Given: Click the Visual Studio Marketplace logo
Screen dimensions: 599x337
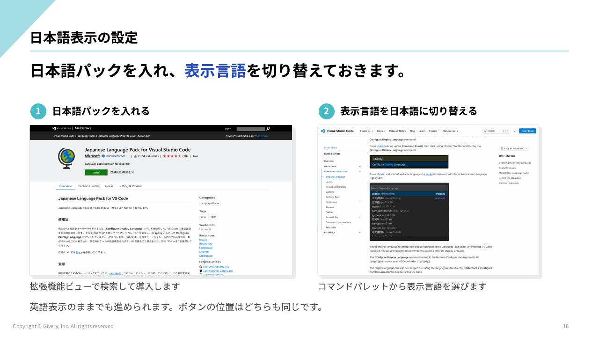Looking at the screenshot, I should pos(71,128).
